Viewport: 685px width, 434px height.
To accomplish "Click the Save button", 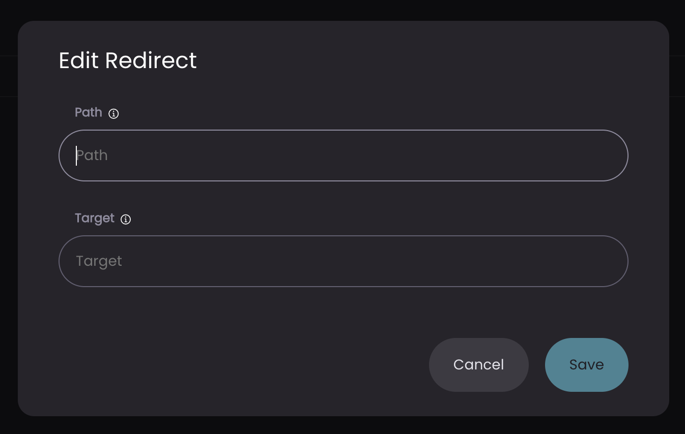I will [587, 365].
